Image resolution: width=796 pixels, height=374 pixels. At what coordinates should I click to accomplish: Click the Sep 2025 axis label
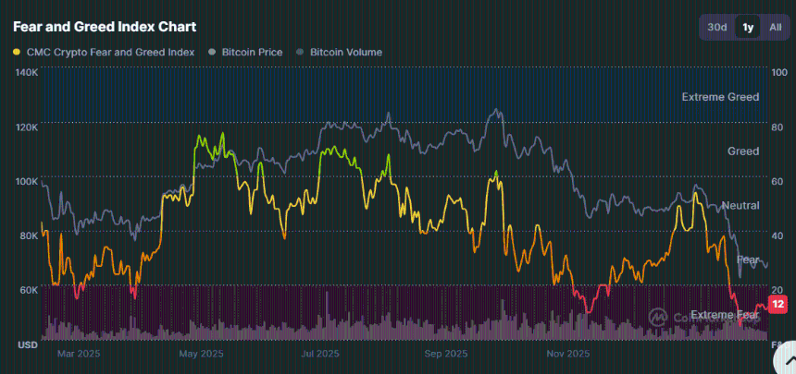pos(446,354)
